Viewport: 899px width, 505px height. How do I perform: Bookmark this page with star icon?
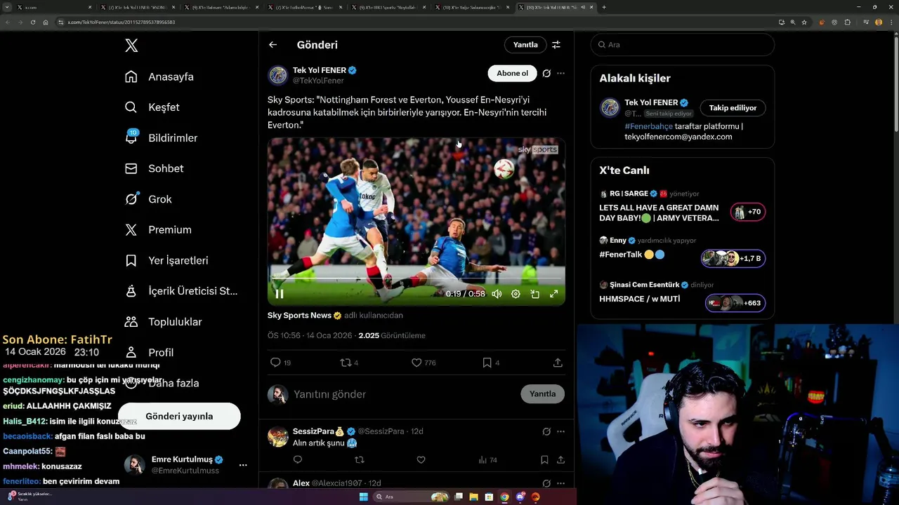804,22
